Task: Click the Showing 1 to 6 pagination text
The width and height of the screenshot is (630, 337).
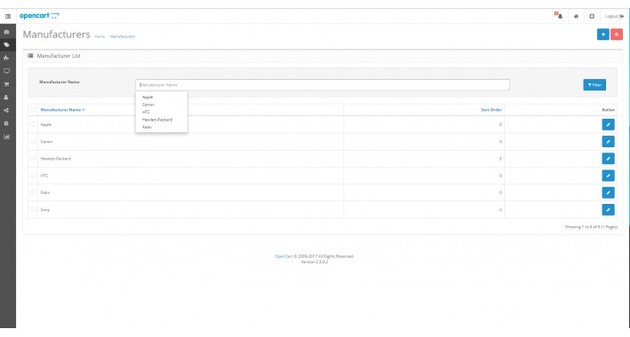Action: pos(591,227)
